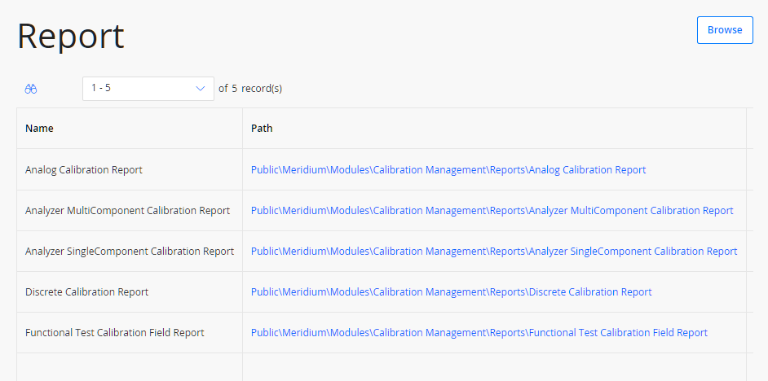Select the Analog Calibration Report name cell
Image resolution: width=768 pixels, height=381 pixels.
84,169
